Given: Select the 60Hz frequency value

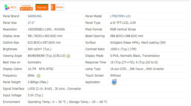Looking at the screenshot, I should point(31,76).
